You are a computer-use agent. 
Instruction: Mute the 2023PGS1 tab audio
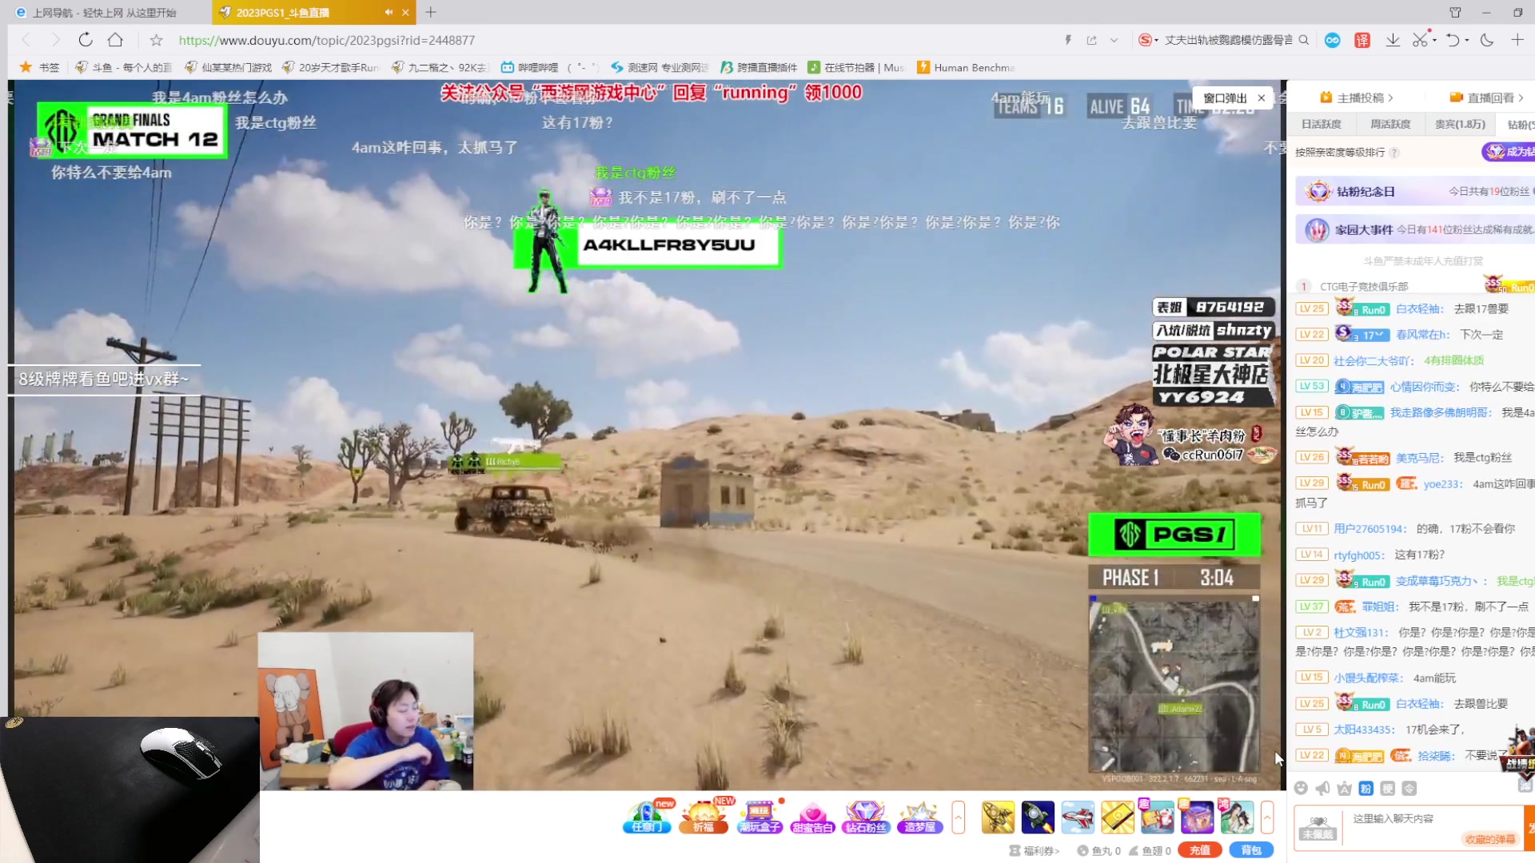(389, 12)
